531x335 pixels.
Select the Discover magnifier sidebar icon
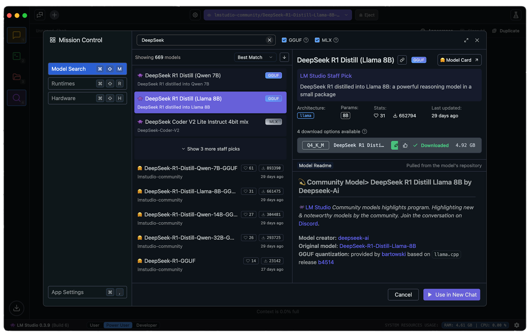point(16,98)
